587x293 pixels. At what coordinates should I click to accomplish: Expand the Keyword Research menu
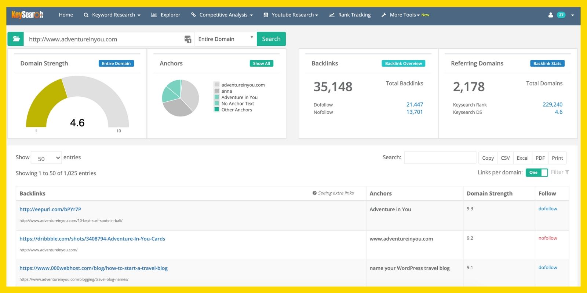click(116, 15)
